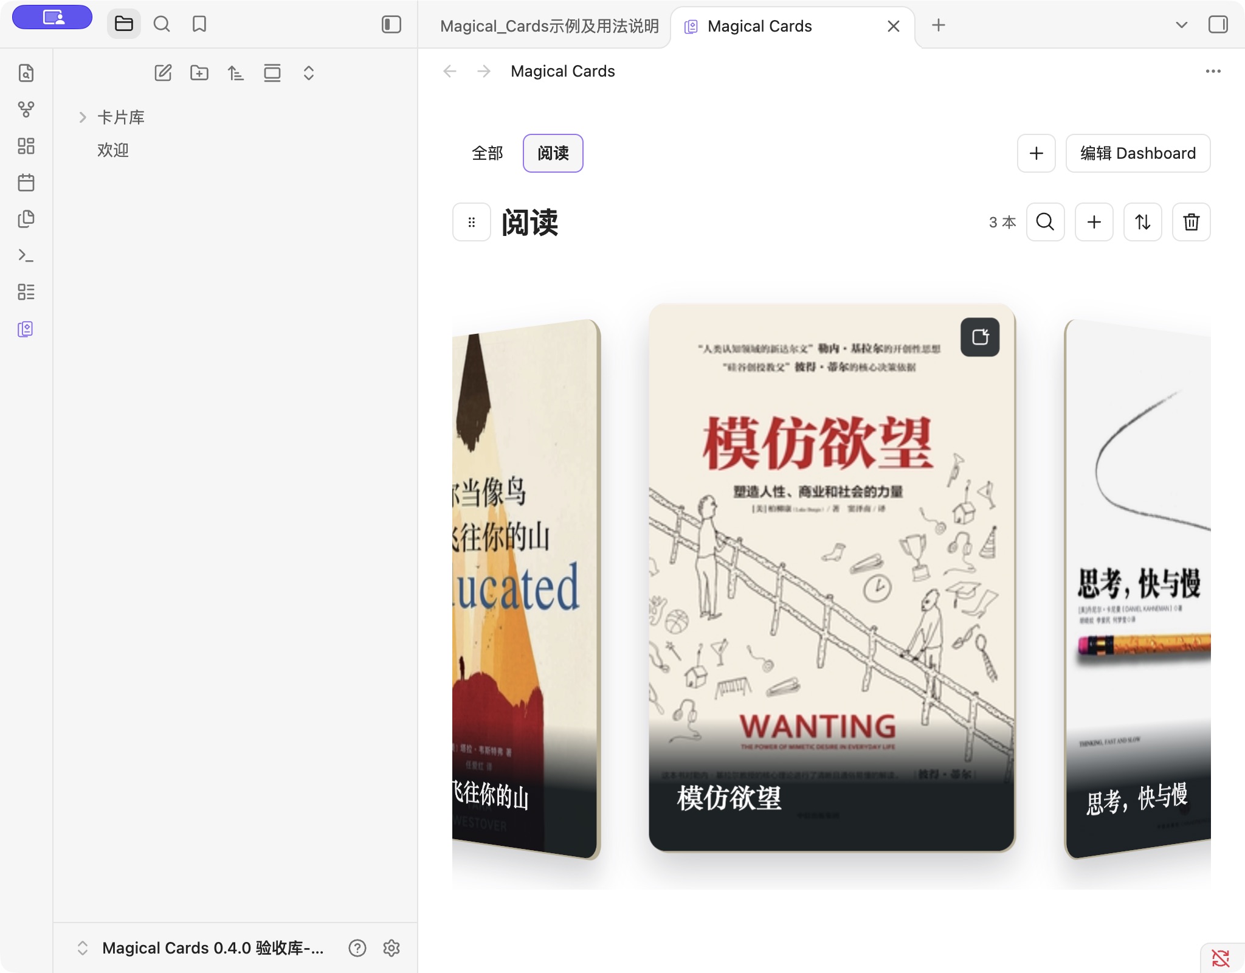1245x973 pixels.
Task: Open canvas ribbon icon
Action: [26, 146]
